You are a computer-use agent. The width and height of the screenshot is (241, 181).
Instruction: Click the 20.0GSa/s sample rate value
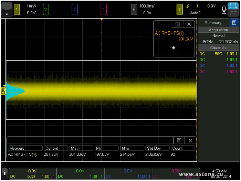click(229, 42)
